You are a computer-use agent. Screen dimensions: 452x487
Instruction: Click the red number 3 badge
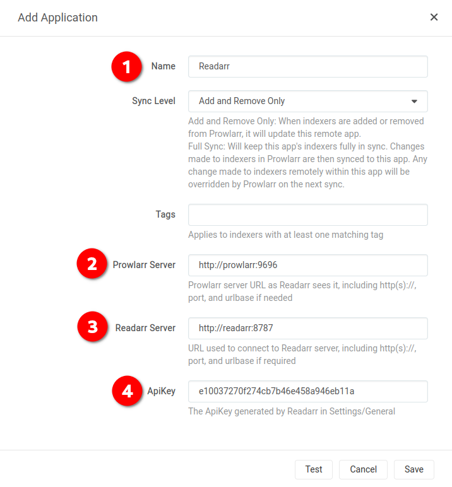click(x=92, y=326)
